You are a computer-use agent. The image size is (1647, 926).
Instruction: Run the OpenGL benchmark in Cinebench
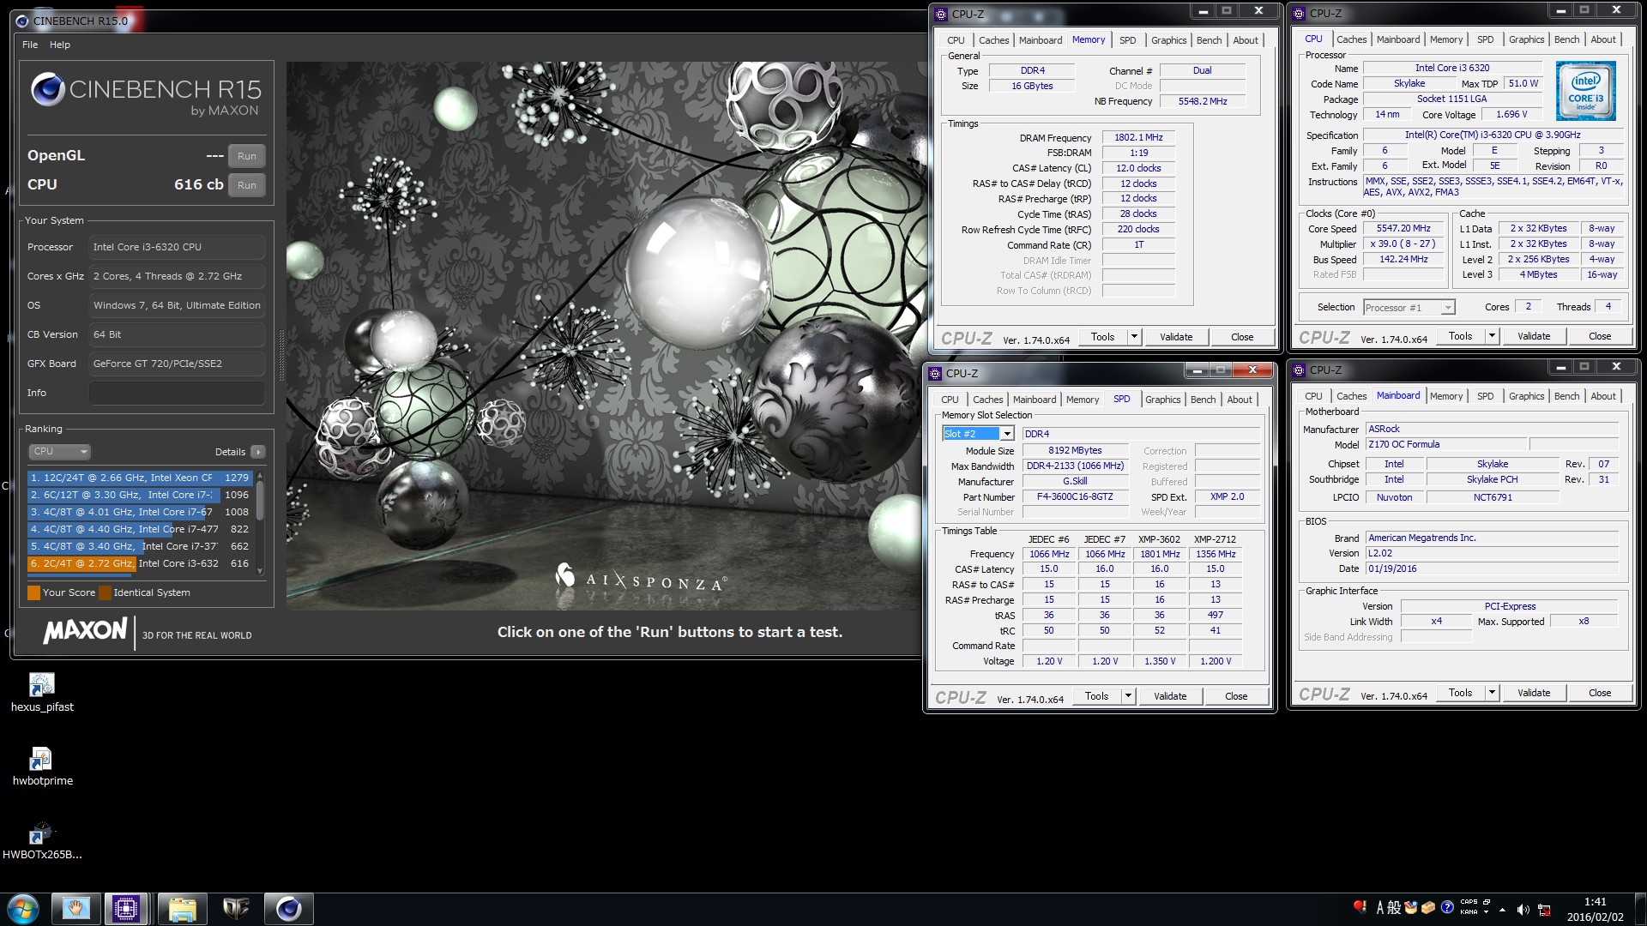247,156
